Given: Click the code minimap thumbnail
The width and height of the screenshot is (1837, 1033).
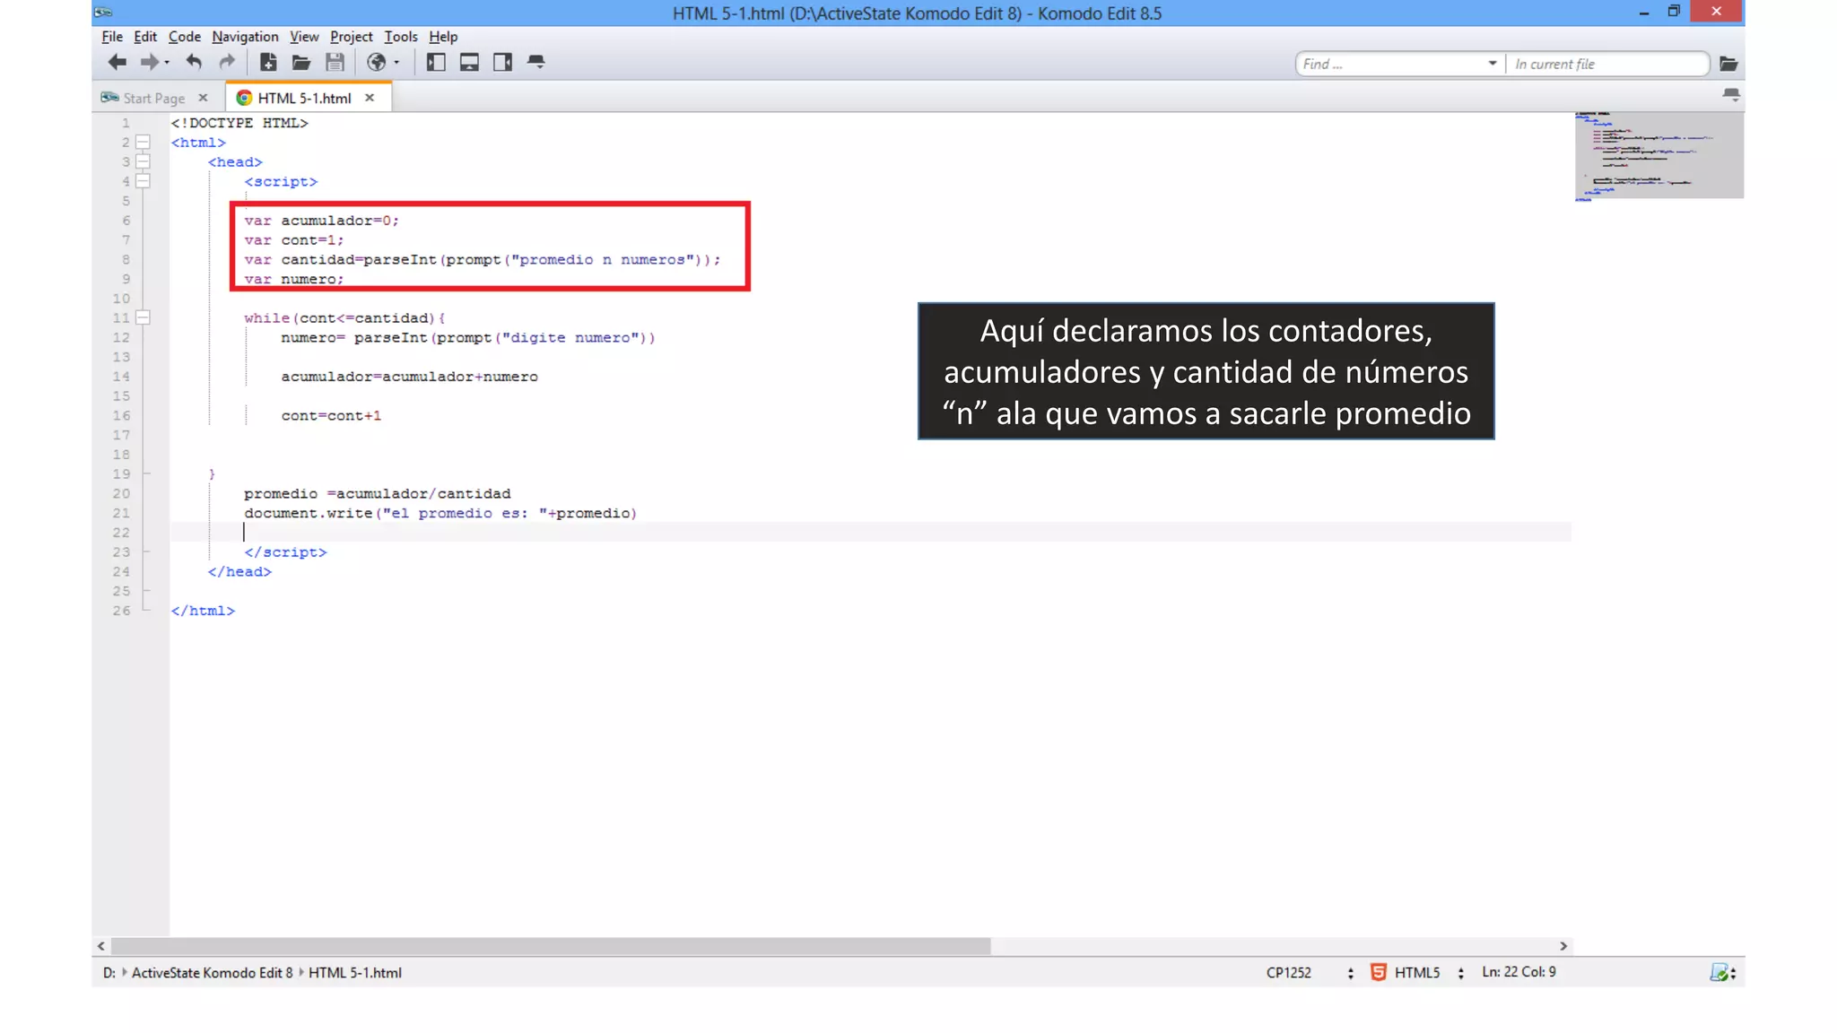Looking at the screenshot, I should [x=1659, y=155].
